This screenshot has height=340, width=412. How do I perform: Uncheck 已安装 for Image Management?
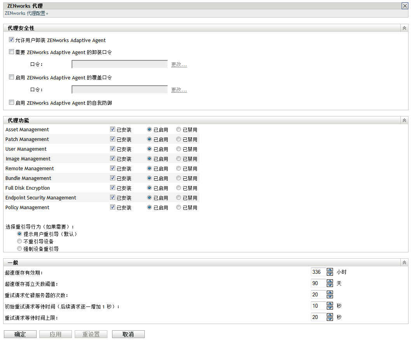(x=112, y=158)
